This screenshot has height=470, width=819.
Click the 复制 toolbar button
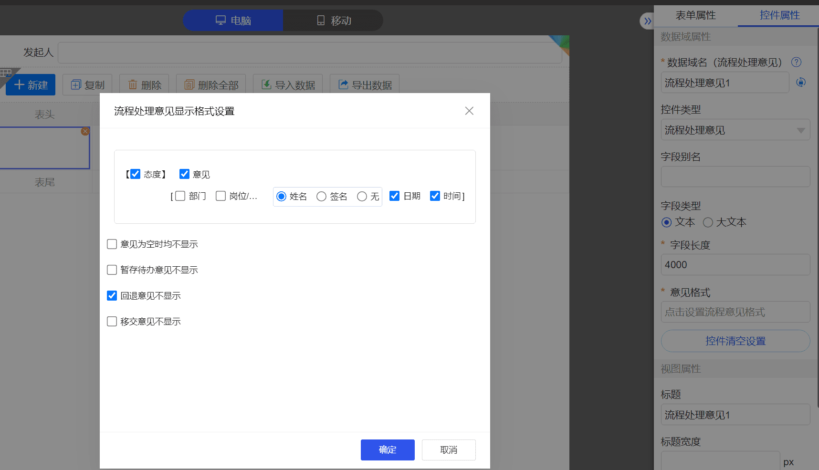[x=87, y=85]
